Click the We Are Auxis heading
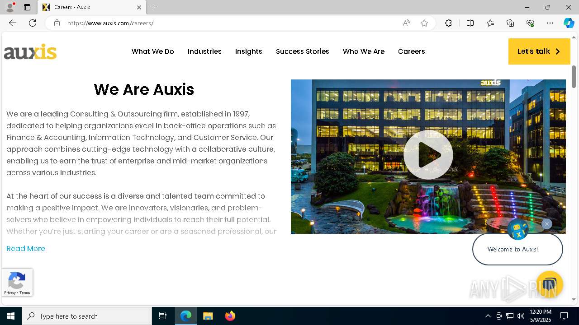The height and width of the screenshot is (325, 579). pos(144,89)
